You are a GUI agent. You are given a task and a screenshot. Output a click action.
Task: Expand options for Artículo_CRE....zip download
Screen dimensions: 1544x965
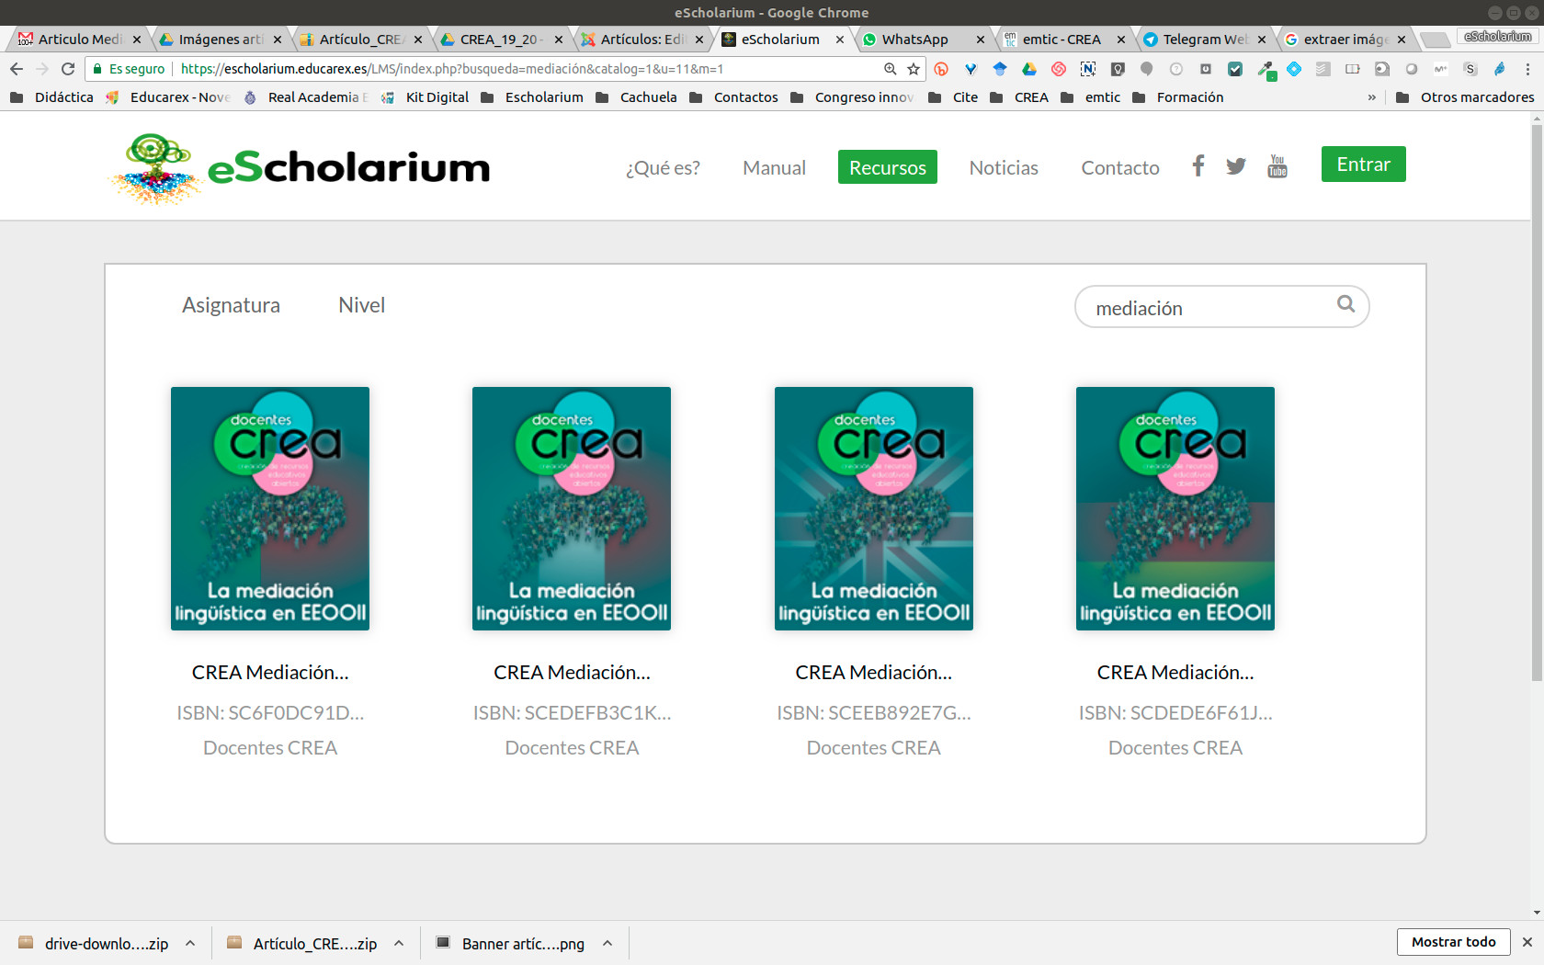click(x=399, y=943)
